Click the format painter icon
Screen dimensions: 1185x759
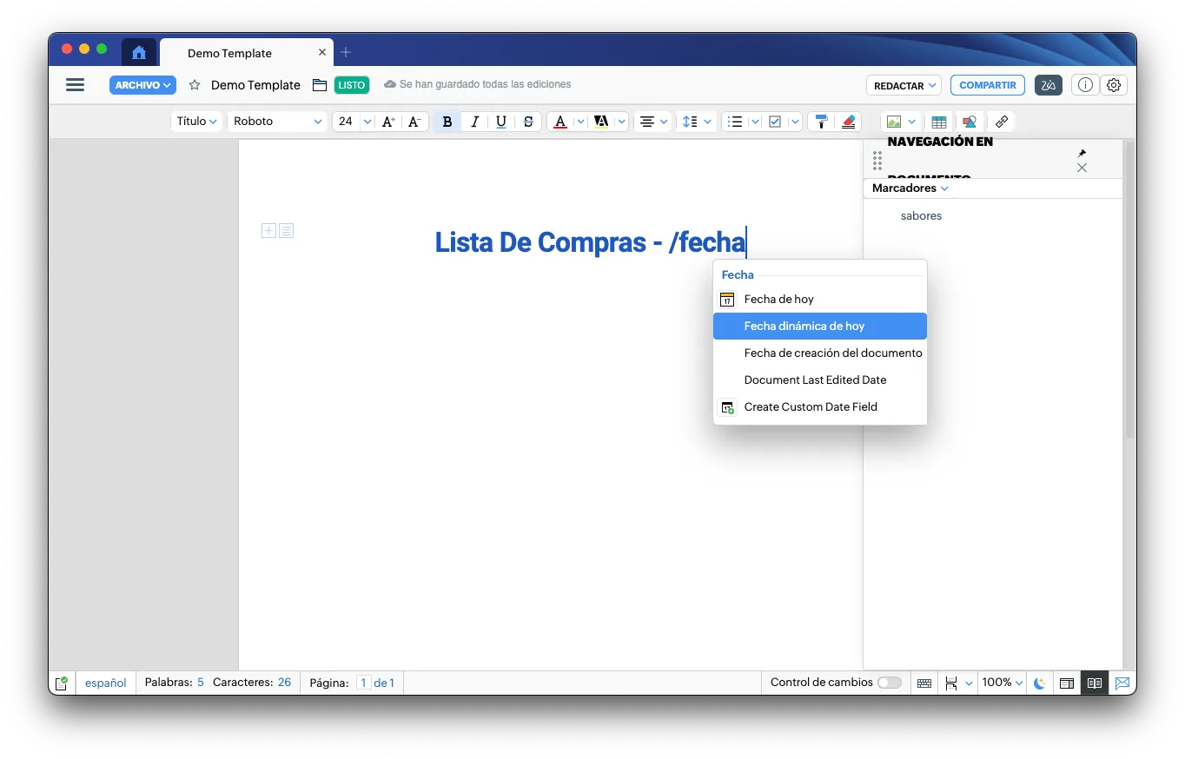pos(821,122)
